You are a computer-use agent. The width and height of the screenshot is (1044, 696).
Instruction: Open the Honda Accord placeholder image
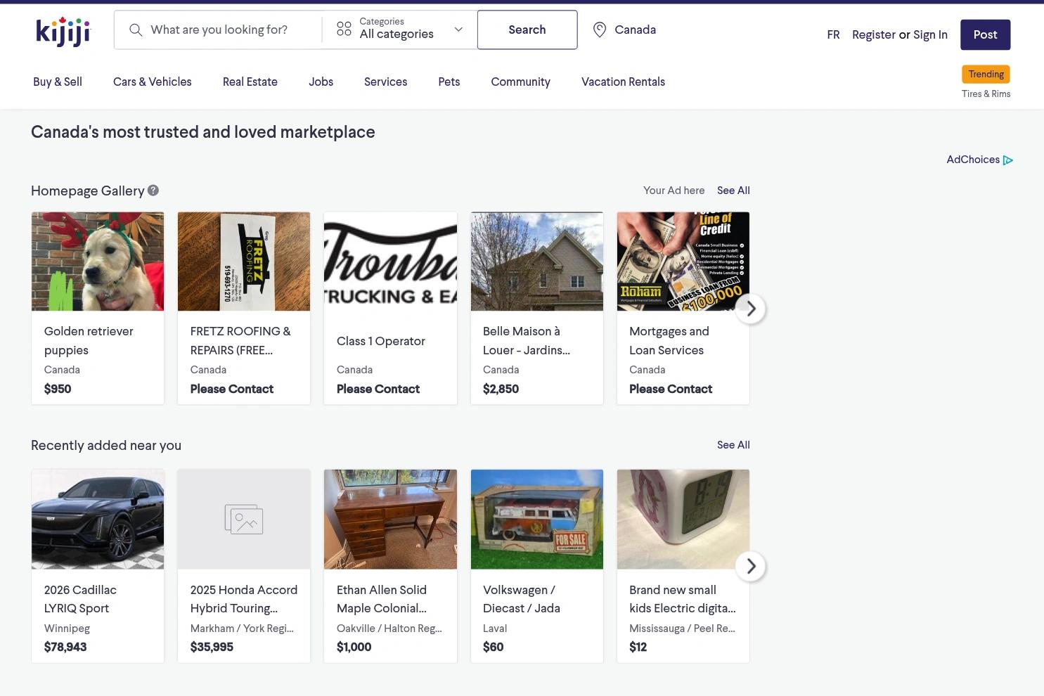click(x=244, y=520)
